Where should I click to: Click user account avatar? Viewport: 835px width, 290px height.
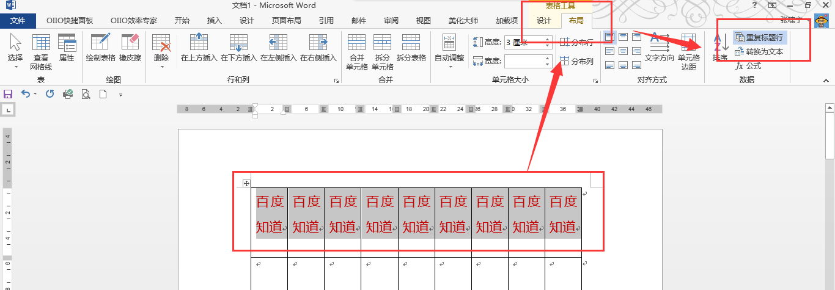(x=822, y=20)
